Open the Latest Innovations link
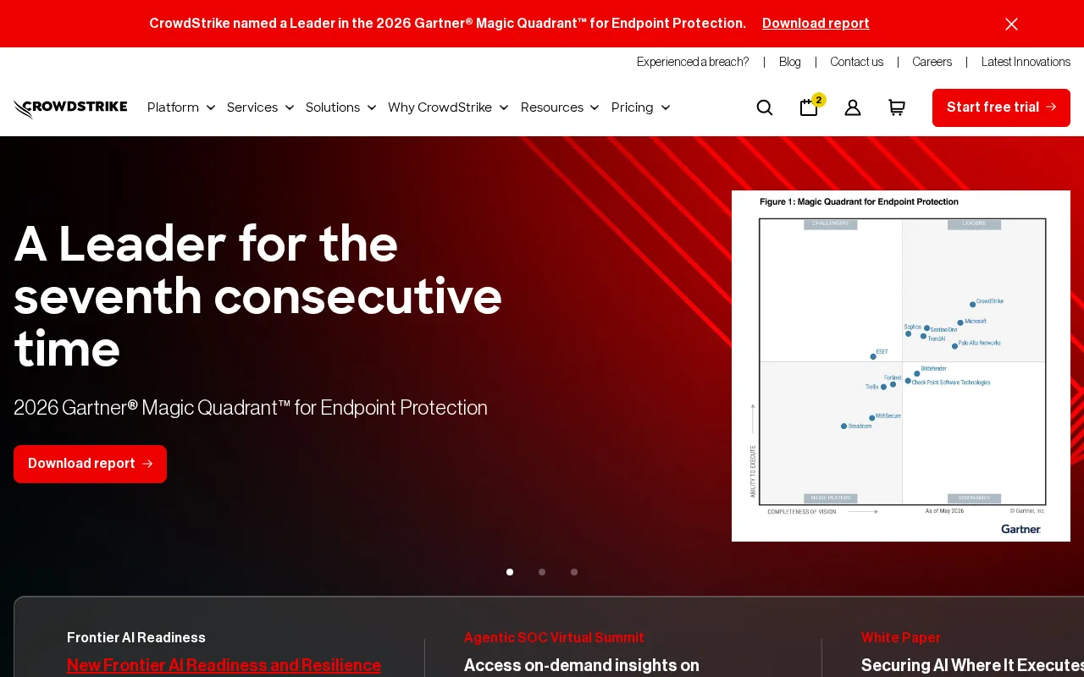This screenshot has height=677, width=1084. coord(1026,62)
